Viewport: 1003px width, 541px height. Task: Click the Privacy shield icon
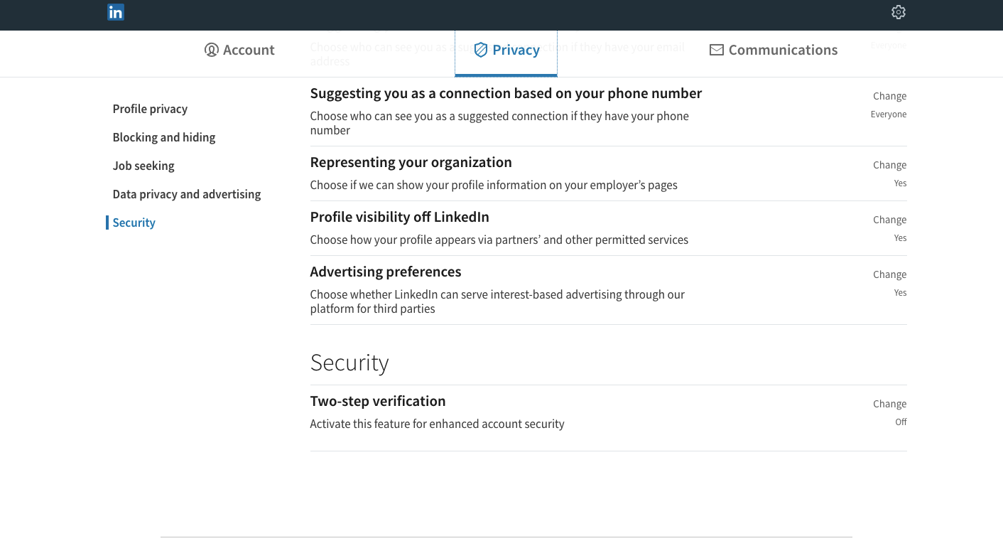[x=481, y=50]
